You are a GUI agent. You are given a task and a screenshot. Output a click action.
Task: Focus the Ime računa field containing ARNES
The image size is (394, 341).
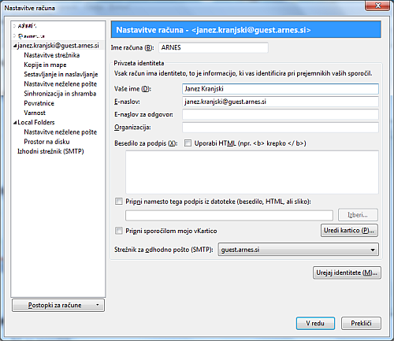214,47
